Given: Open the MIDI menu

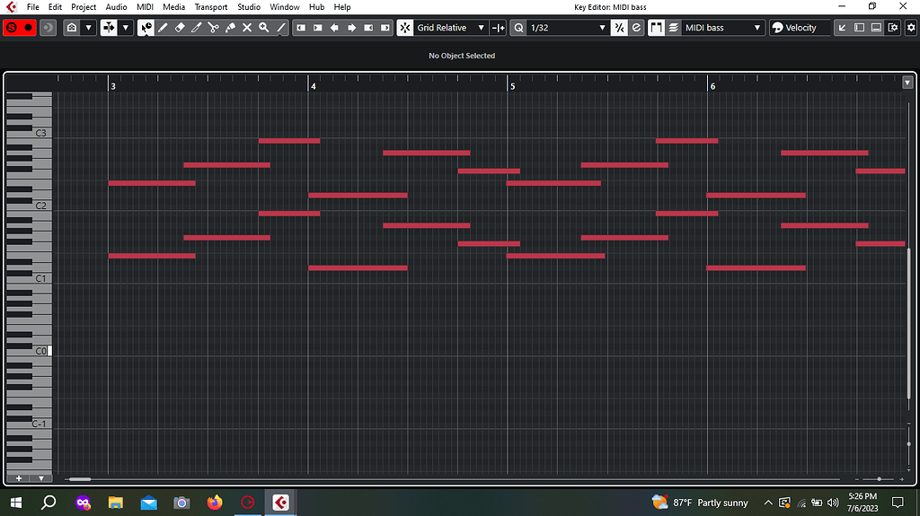Looking at the screenshot, I should (x=145, y=7).
